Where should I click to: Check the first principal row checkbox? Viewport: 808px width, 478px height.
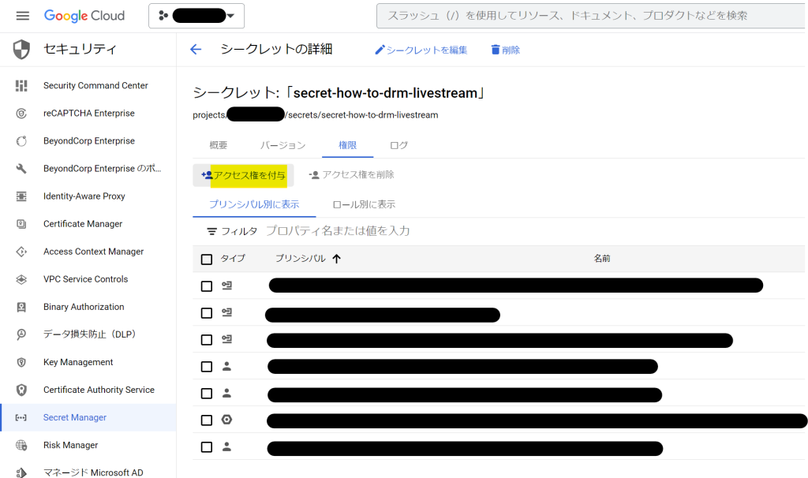207,286
